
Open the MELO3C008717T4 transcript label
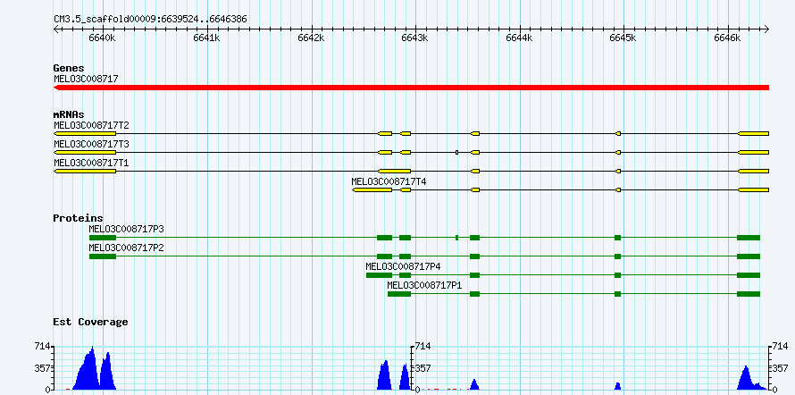[389, 181]
